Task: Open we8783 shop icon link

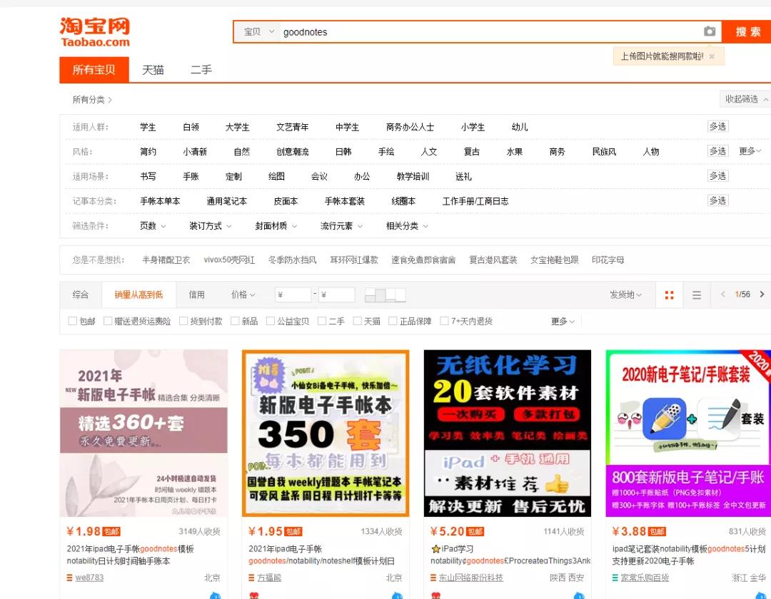Action: 69,578
